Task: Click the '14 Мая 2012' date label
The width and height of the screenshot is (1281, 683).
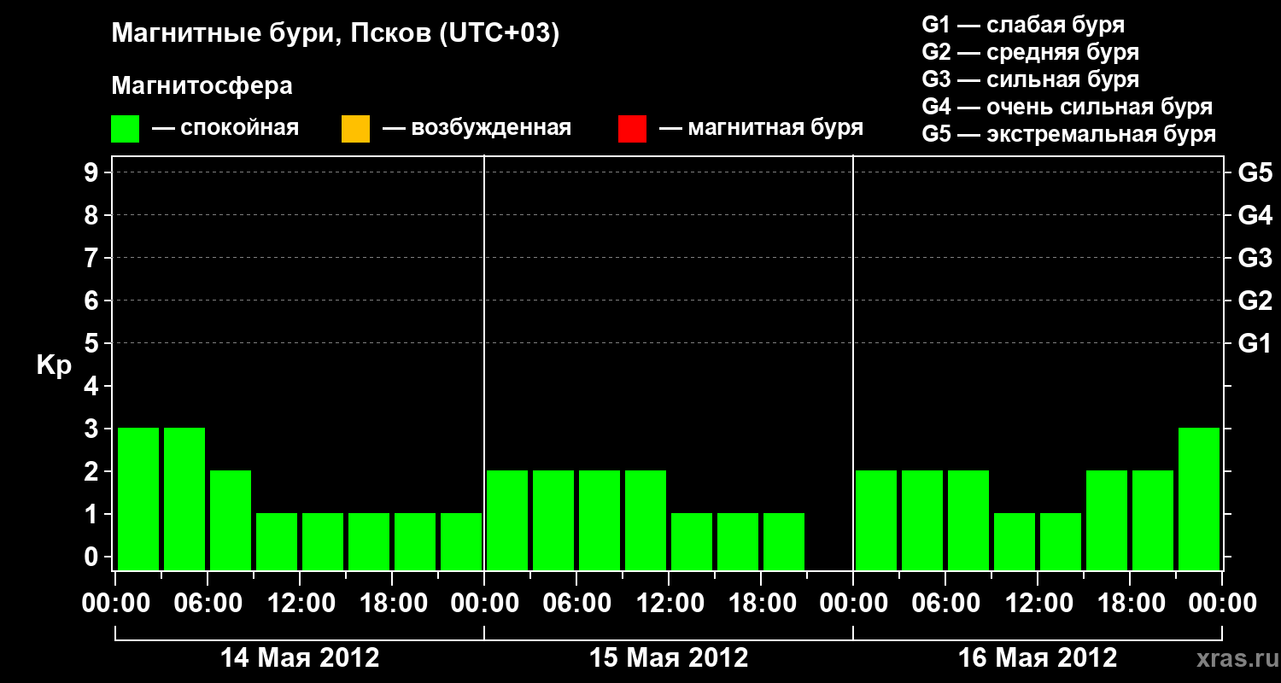Action: 300,658
